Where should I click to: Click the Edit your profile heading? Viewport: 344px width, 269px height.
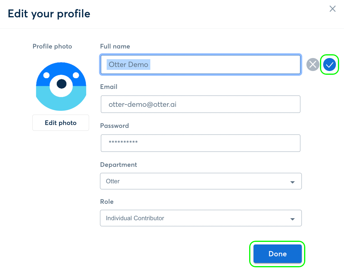[x=49, y=14]
